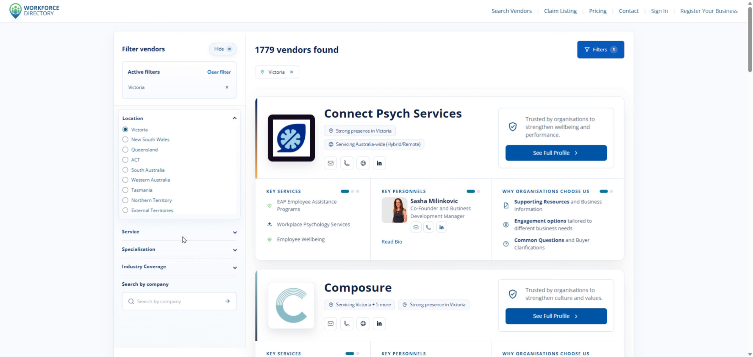See Full Profile for Connect Psych Services
Image resolution: width=753 pixels, height=357 pixels.
tap(556, 153)
